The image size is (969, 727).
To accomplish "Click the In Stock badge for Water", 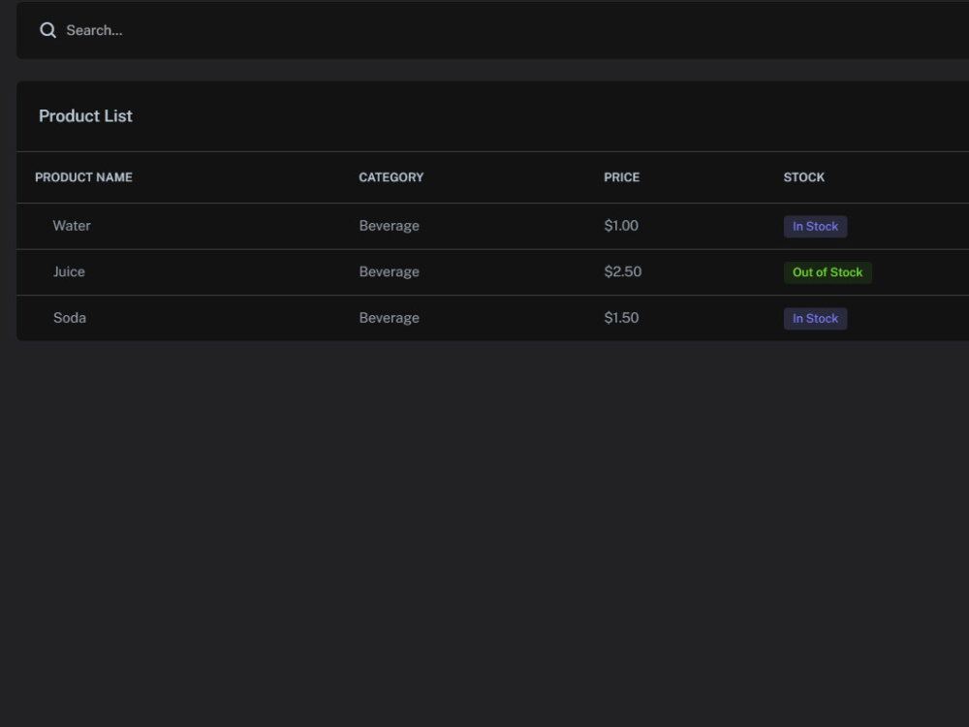I will click(x=815, y=226).
